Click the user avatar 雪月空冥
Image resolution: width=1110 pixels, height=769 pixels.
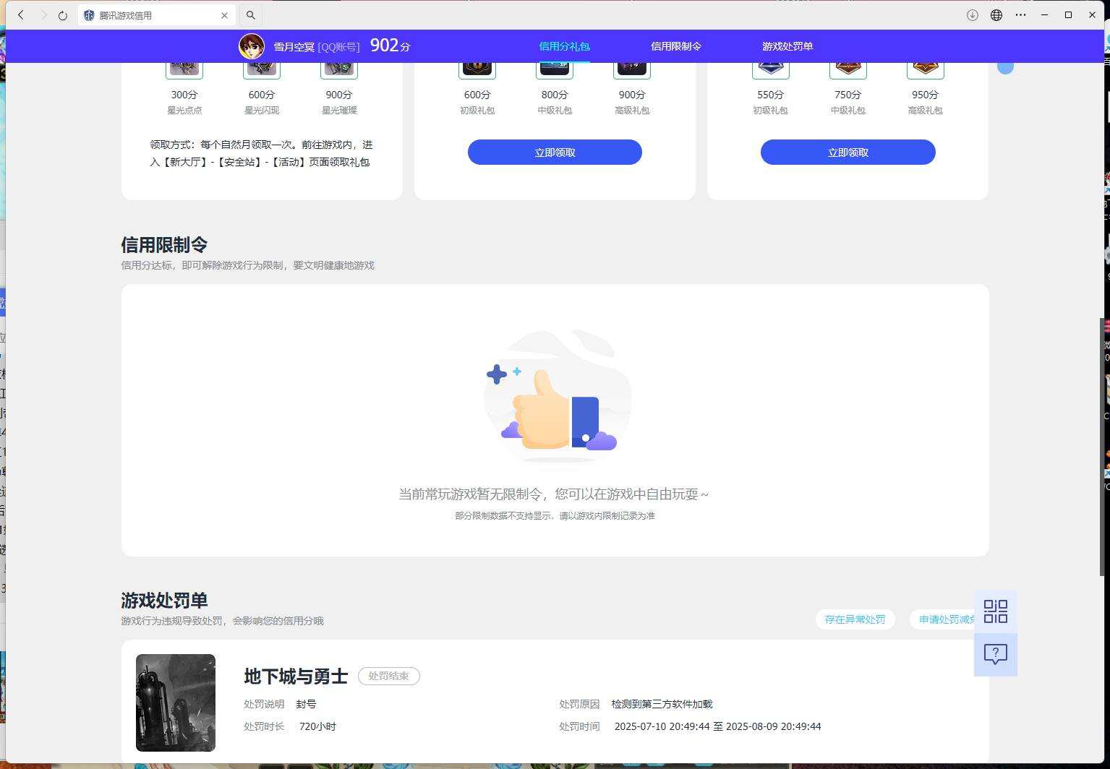[x=252, y=46]
